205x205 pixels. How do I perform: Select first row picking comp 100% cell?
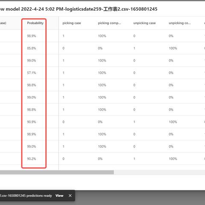[x=102, y=36]
